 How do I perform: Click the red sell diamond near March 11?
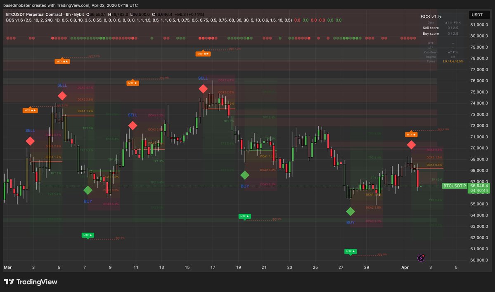click(x=133, y=125)
